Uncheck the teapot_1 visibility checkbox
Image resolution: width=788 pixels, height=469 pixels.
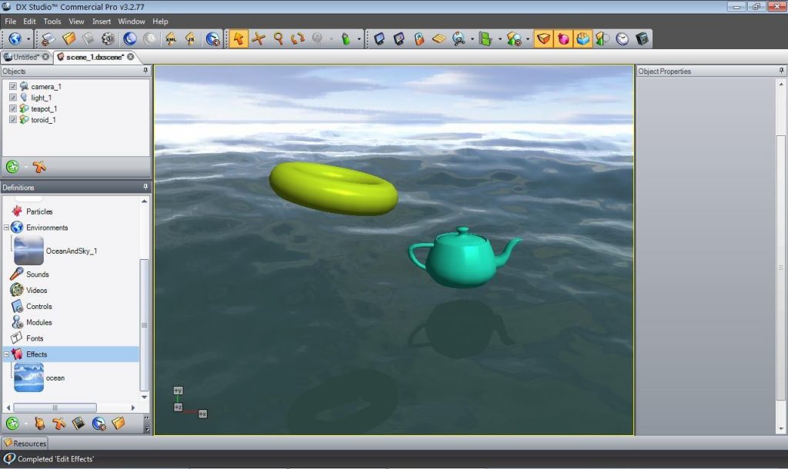pos(12,108)
